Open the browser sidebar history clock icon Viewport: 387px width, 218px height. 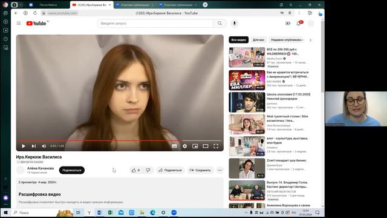click(5, 39)
